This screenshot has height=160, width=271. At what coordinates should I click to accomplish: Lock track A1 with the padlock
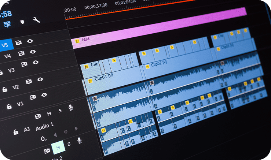16,132
